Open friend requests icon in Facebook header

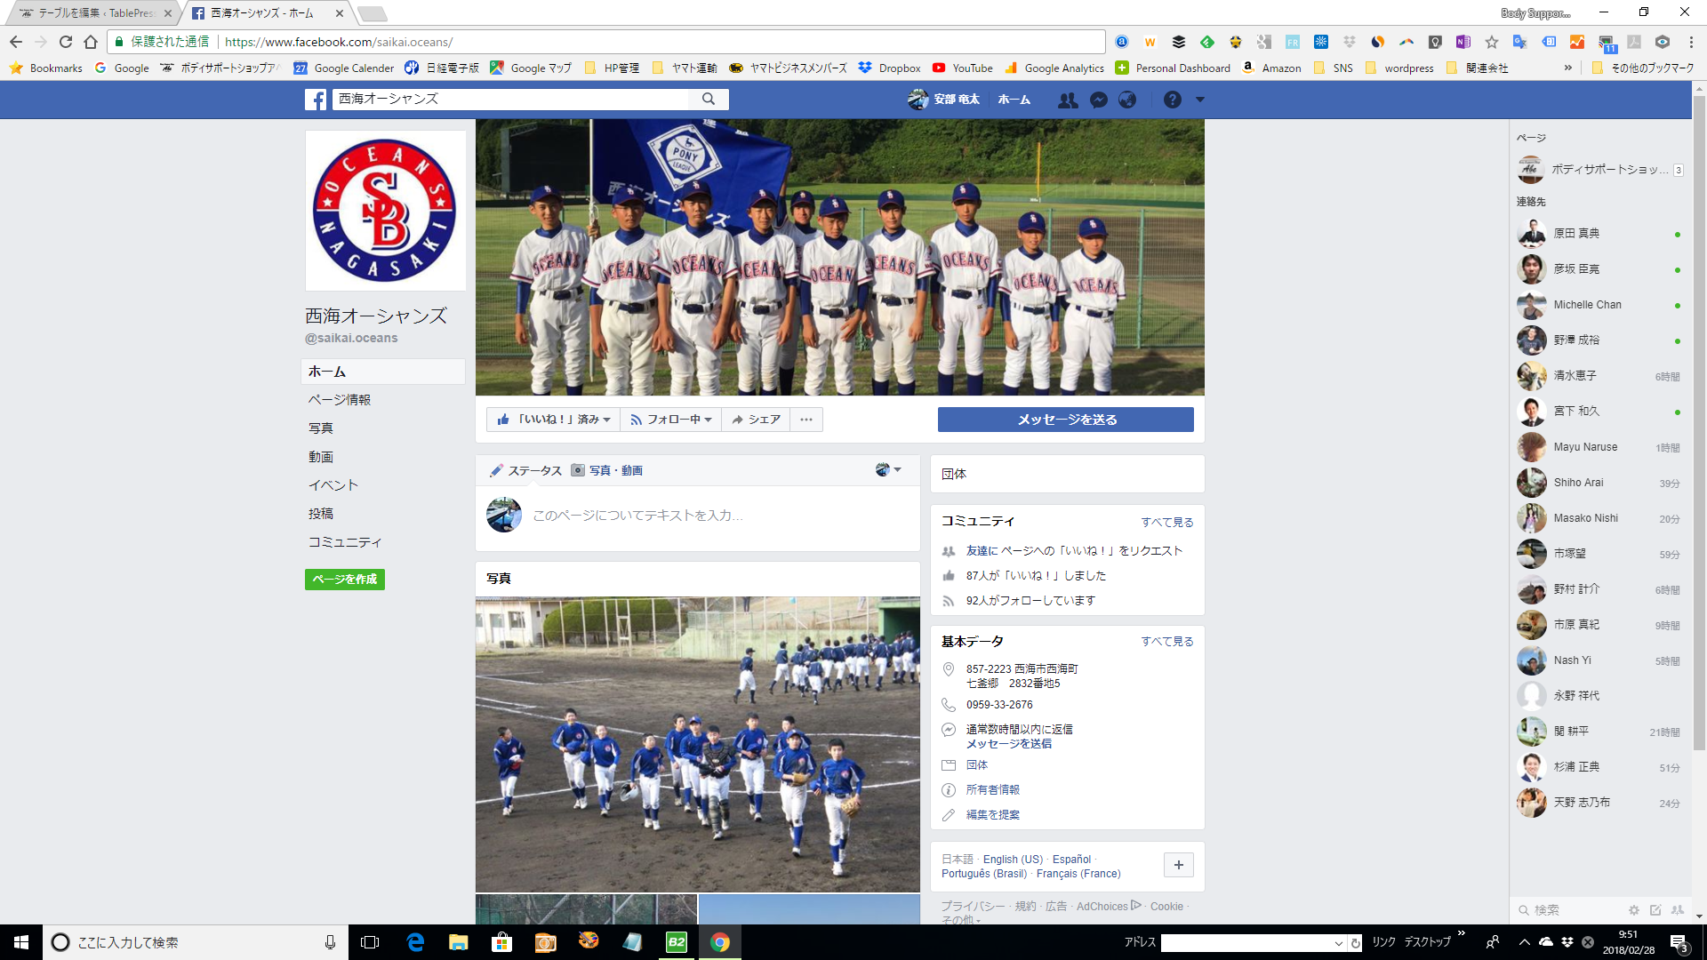tap(1068, 100)
